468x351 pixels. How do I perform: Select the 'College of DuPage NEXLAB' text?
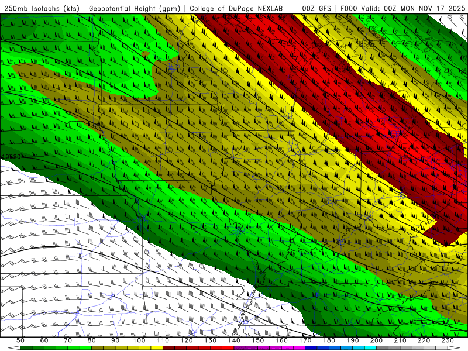236,9
